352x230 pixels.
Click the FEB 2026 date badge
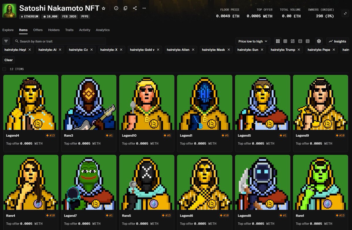pyautogui.click(x=70, y=17)
